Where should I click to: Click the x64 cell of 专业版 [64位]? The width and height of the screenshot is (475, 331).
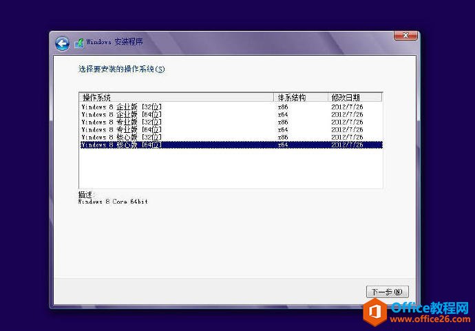point(283,129)
